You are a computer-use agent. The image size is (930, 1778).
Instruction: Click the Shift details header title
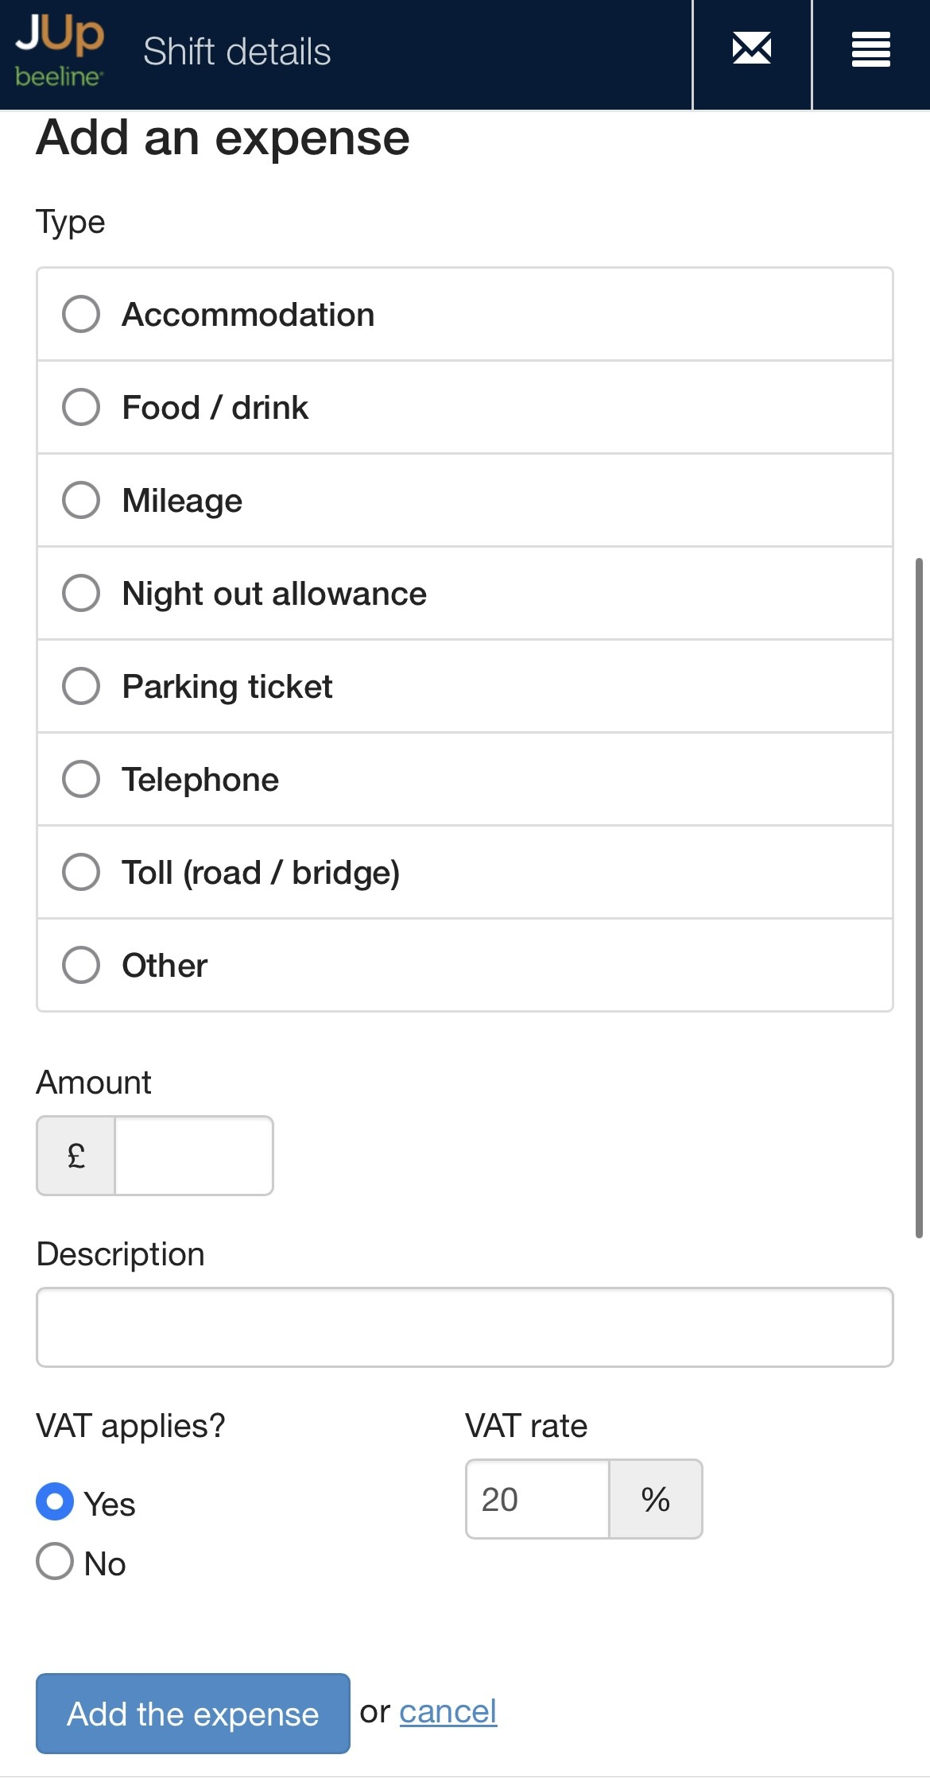[237, 52]
